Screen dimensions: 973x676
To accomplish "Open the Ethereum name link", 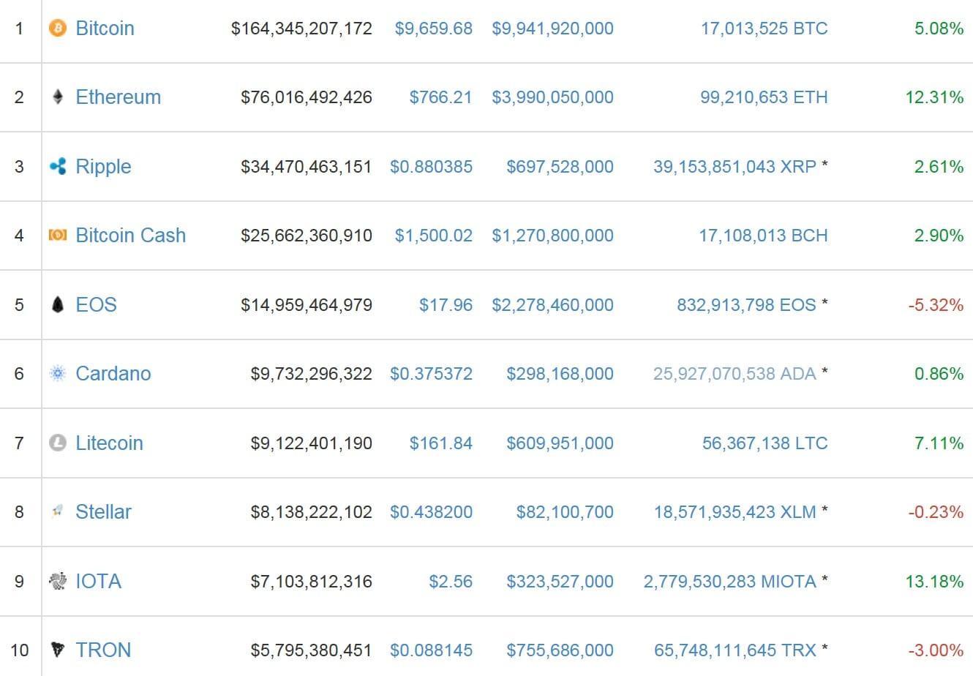I will [x=118, y=97].
